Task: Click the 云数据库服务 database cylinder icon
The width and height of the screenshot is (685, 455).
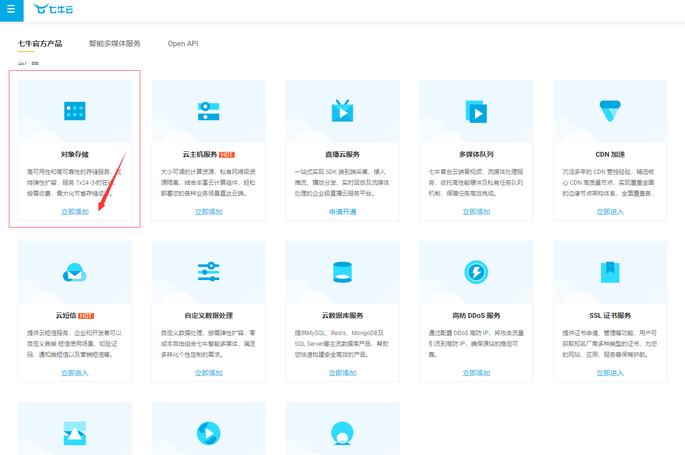Action: [342, 272]
